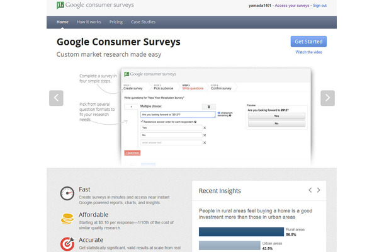
Task: Show previous Recent Insights item
Action: point(310,190)
